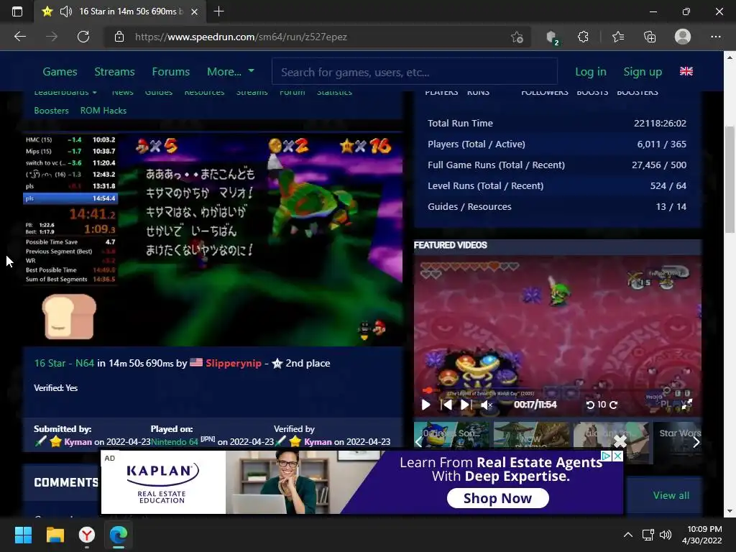Open the taskbar clock and date
The width and height of the screenshot is (736, 552).
[702, 535]
